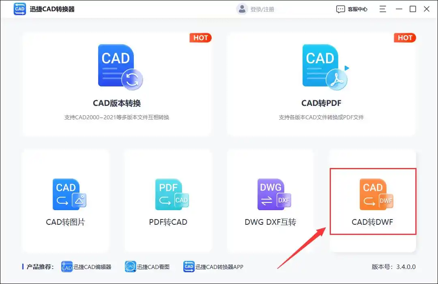Click the CAD转DWF label

pyautogui.click(x=372, y=222)
